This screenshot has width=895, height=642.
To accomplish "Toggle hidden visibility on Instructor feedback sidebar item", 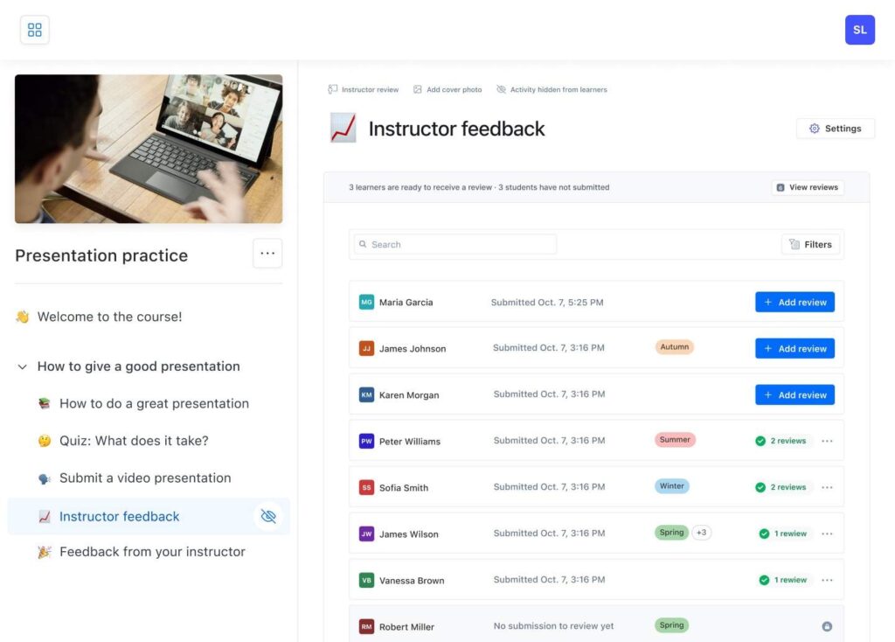I will click(268, 516).
